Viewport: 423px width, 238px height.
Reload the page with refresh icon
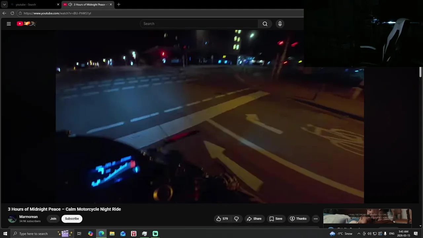12,13
